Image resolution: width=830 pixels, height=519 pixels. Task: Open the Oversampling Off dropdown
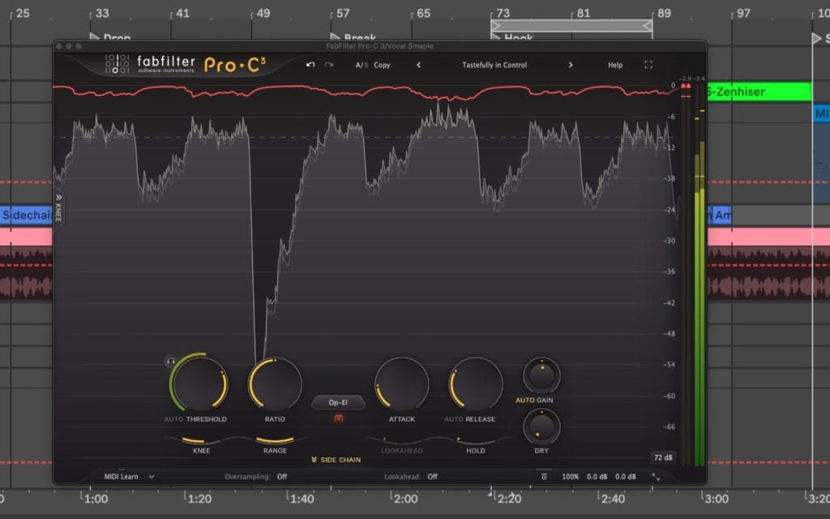[281, 477]
